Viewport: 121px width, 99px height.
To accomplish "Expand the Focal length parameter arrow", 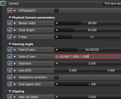I will point(15,30).
